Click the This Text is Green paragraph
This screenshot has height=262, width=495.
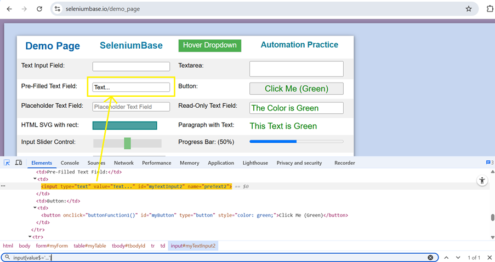coord(283,126)
